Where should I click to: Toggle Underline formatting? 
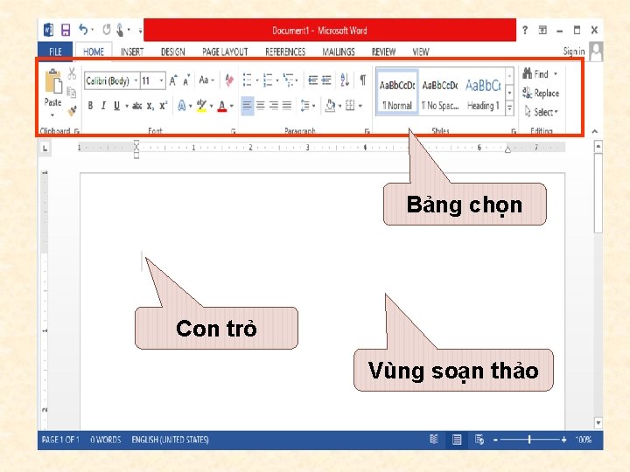tap(116, 106)
